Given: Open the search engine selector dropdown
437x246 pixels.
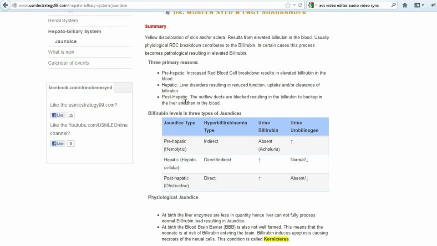Looking at the screenshot, I should click(313, 5).
